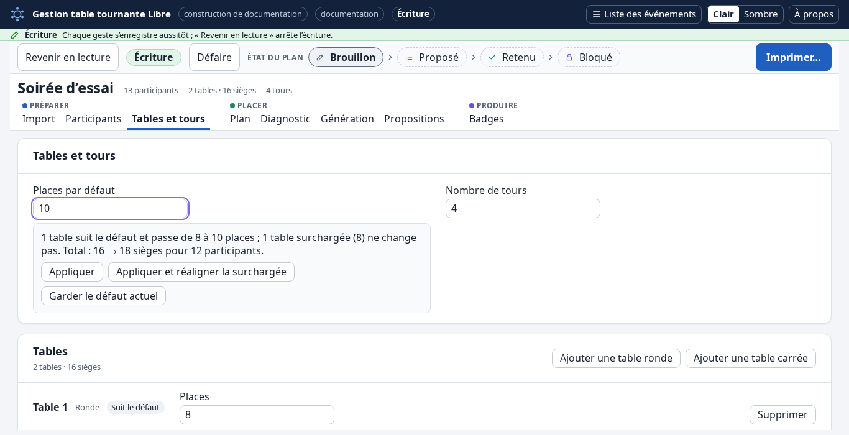This screenshot has width=849, height=435.
Task: Set plan state to Proposé
Action: pyautogui.click(x=432, y=57)
